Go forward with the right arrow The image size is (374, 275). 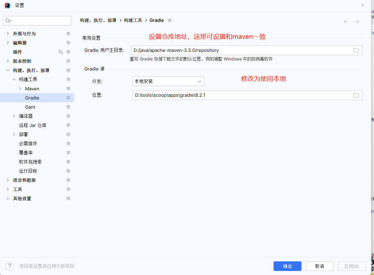357,22
